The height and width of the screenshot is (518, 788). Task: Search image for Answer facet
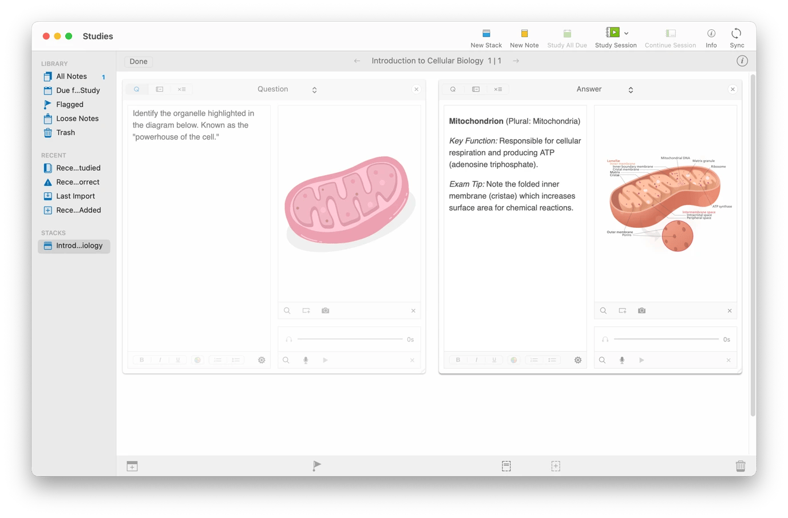click(603, 311)
